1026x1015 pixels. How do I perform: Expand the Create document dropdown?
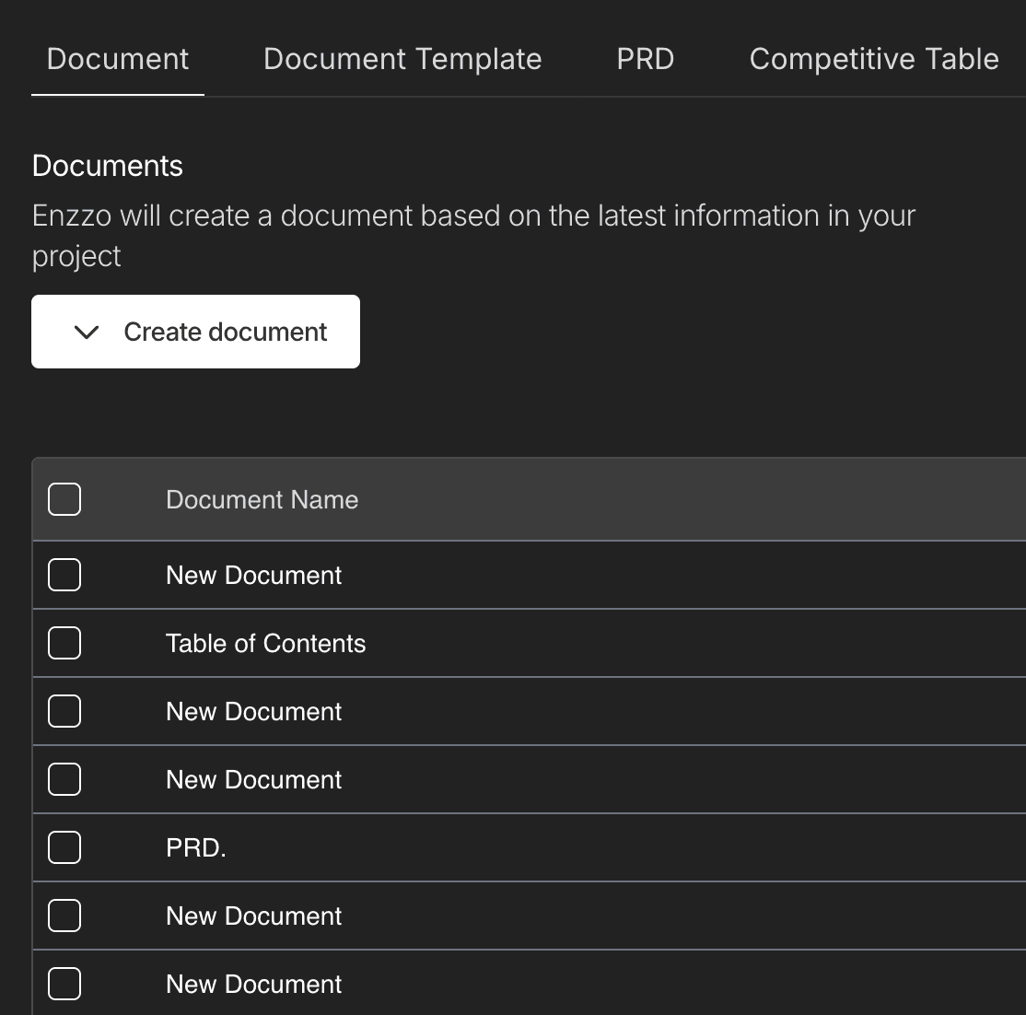(x=195, y=332)
